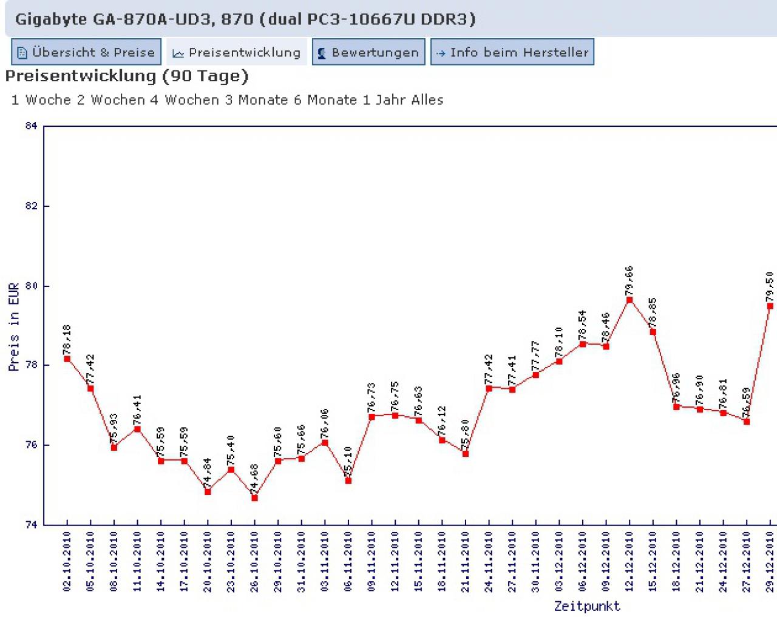Image resolution: width=777 pixels, height=617 pixels.
Task: Open Info beim Hersteller link
Action: pyautogui.click(x=512, y=52)
